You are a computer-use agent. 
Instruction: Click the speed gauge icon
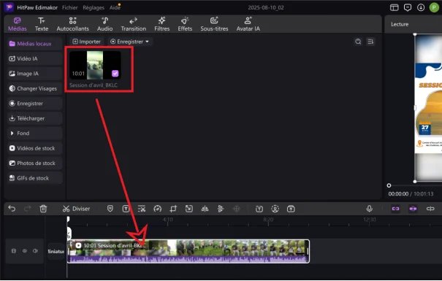[x=158, y=209]
